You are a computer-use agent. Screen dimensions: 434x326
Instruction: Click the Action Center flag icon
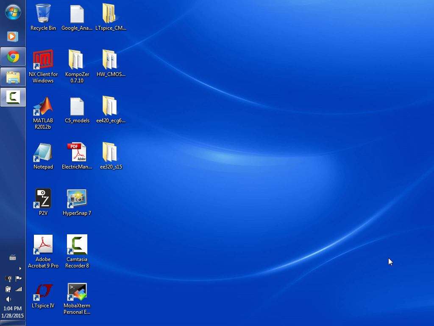(18, 278)
